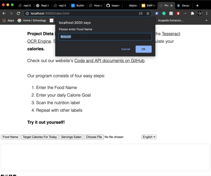Click the address bar URL localhost:3000
The height and width of the screenshot is (176, 211).
pyautogui.click(x=50, y=14)
